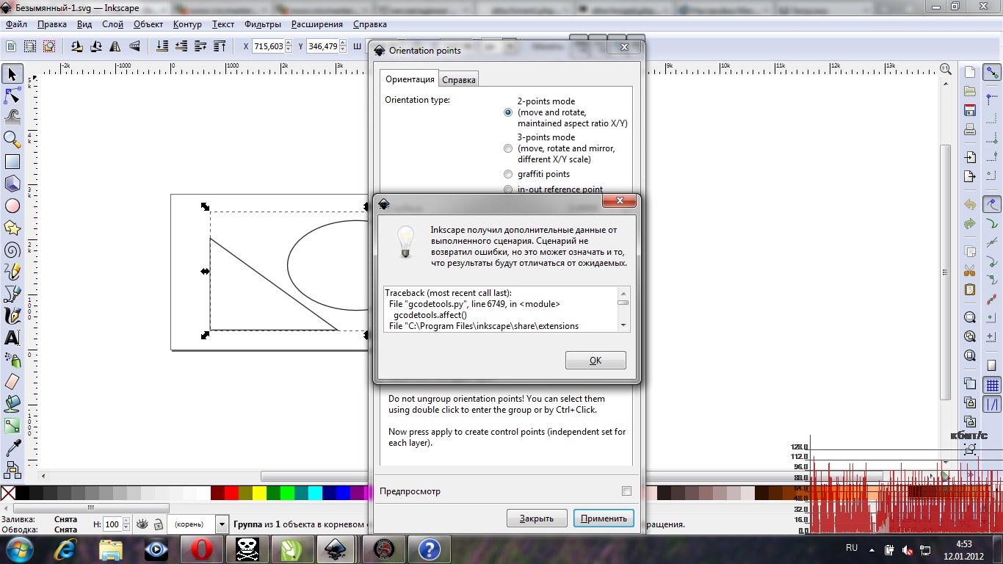The height and width of the screenshot is (564, 1003).
Task: Select the Spiral tool
Action: pos(12,250)
